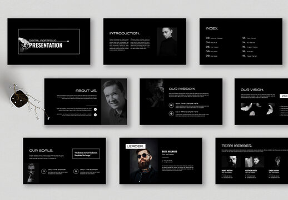Screen dimensions: 288x200
Task: Click index entry 18.
Action: pyautogui.click(x=248, y=52)
